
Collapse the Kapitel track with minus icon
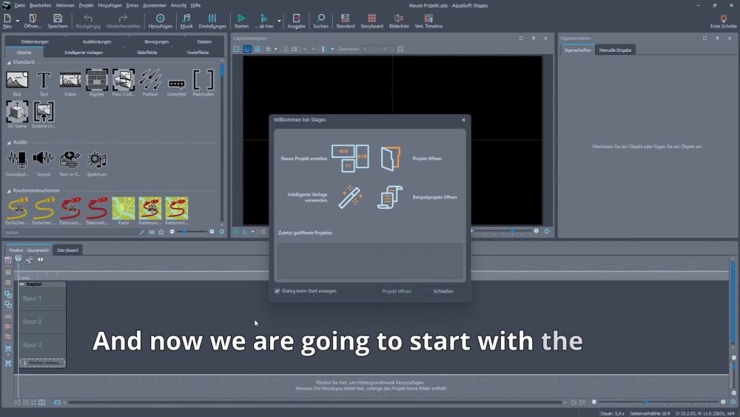click(22, 284)
